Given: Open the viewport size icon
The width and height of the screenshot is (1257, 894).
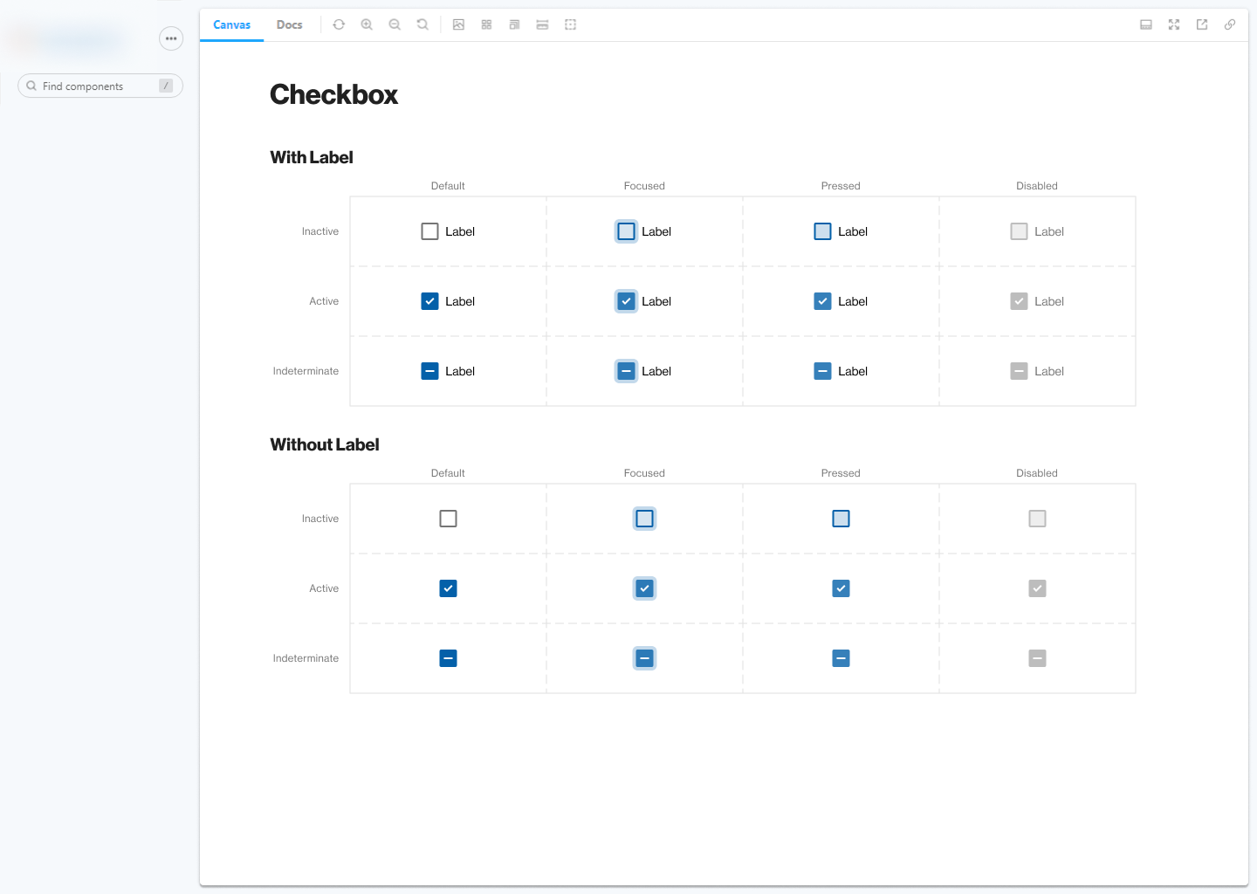Looking at the screenshot, I should pyautogui.click(x=514, y=24).
